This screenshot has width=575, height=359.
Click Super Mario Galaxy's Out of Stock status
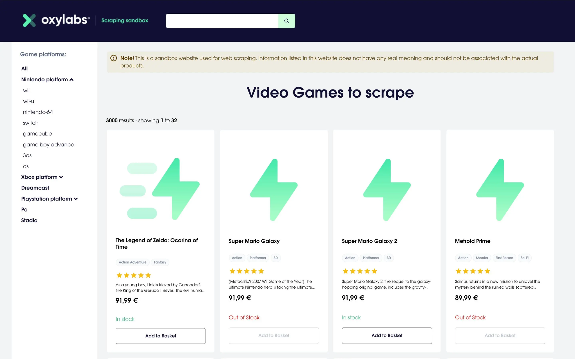click(x=244, y=317)
